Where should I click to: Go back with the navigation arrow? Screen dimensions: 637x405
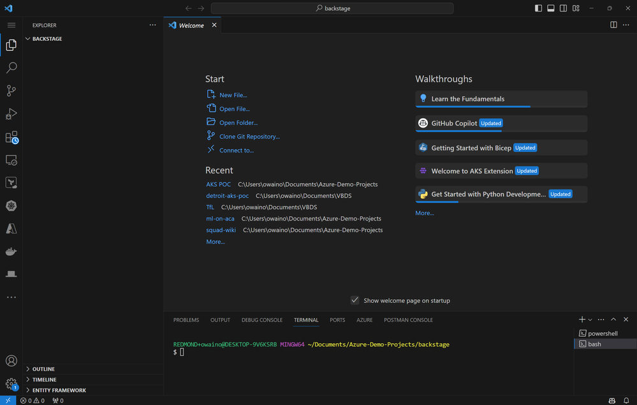pos(189,8)
